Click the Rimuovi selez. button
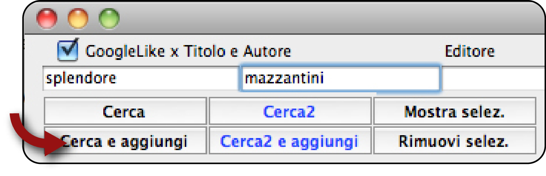546x176 pixels. pyautogui.click(x=454, y=141)
